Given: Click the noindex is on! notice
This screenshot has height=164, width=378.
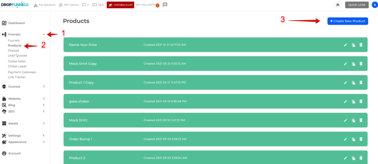Looking at the screenshot, I should (120, 5).
